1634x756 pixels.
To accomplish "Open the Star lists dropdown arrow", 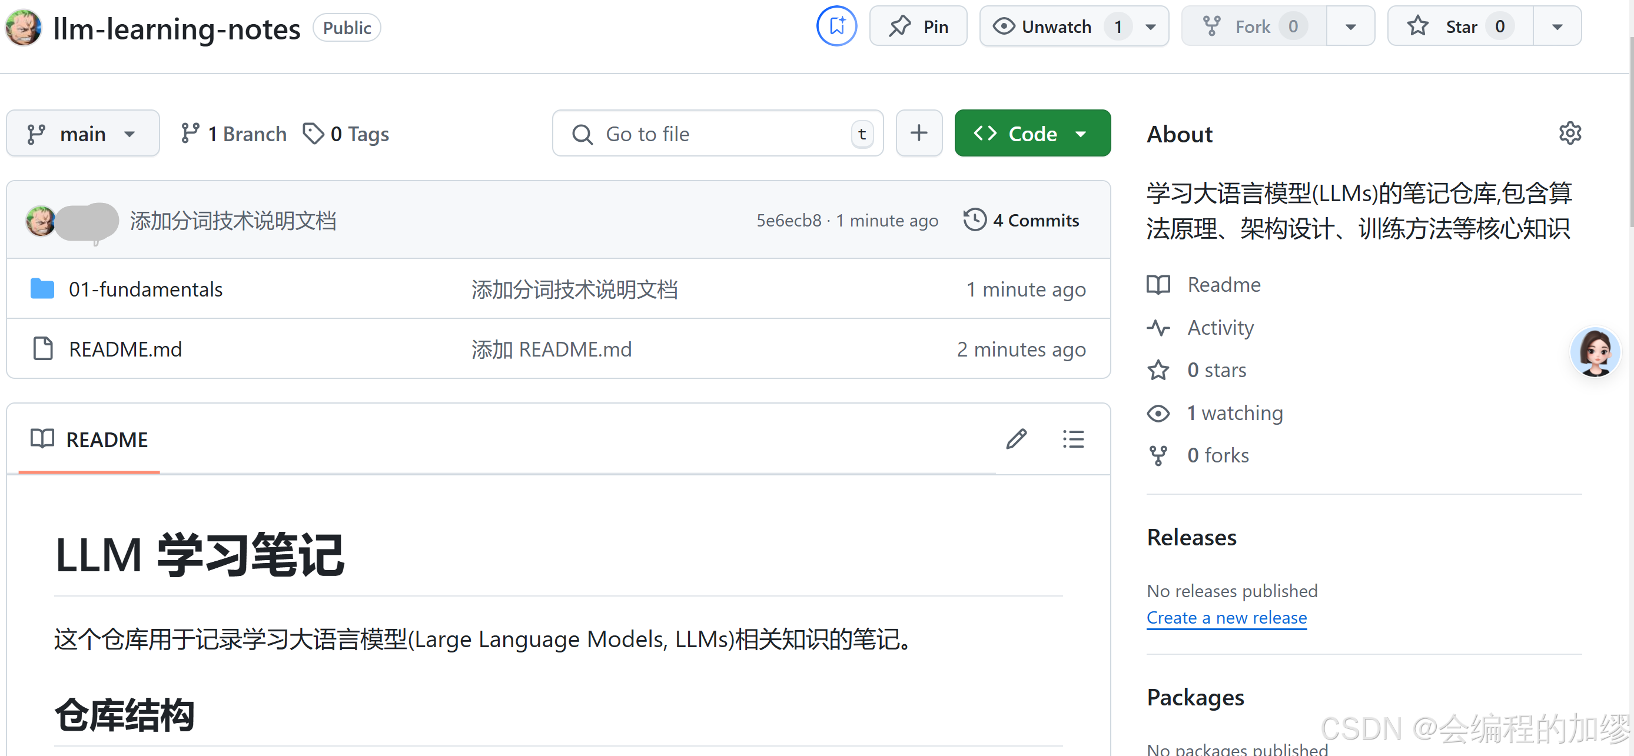I will [1557, 26].
